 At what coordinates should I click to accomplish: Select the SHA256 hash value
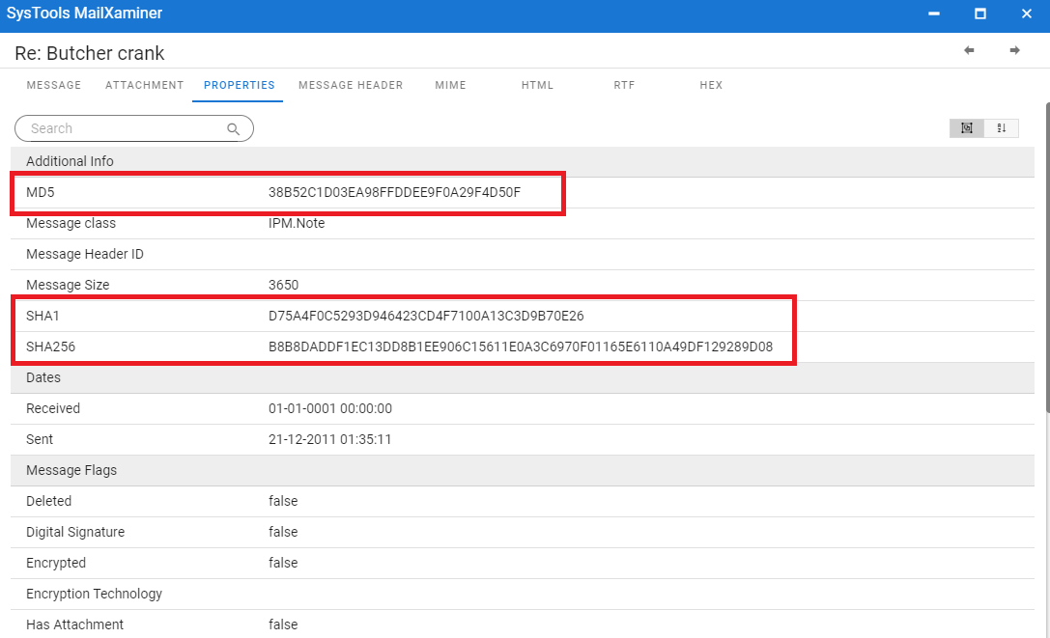pyautogui.click(x=521, y=347)
